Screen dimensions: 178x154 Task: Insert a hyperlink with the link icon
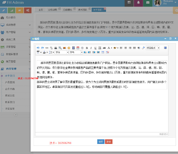click(x=47, y=48)
